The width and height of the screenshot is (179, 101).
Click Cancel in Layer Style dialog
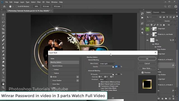pyautogui.click(x=147, y=63)
